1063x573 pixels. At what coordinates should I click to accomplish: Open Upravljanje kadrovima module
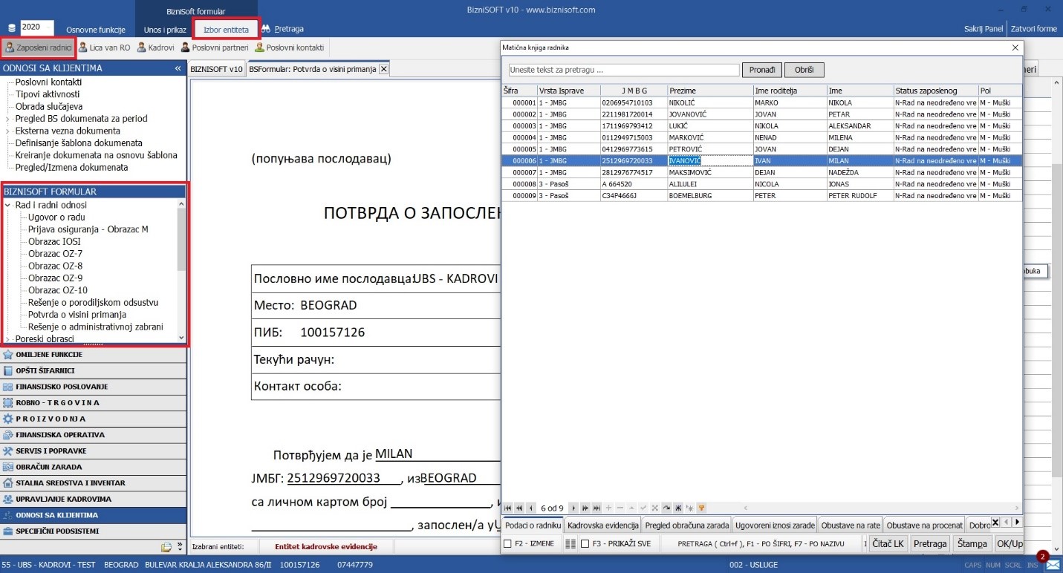point(93,499)
